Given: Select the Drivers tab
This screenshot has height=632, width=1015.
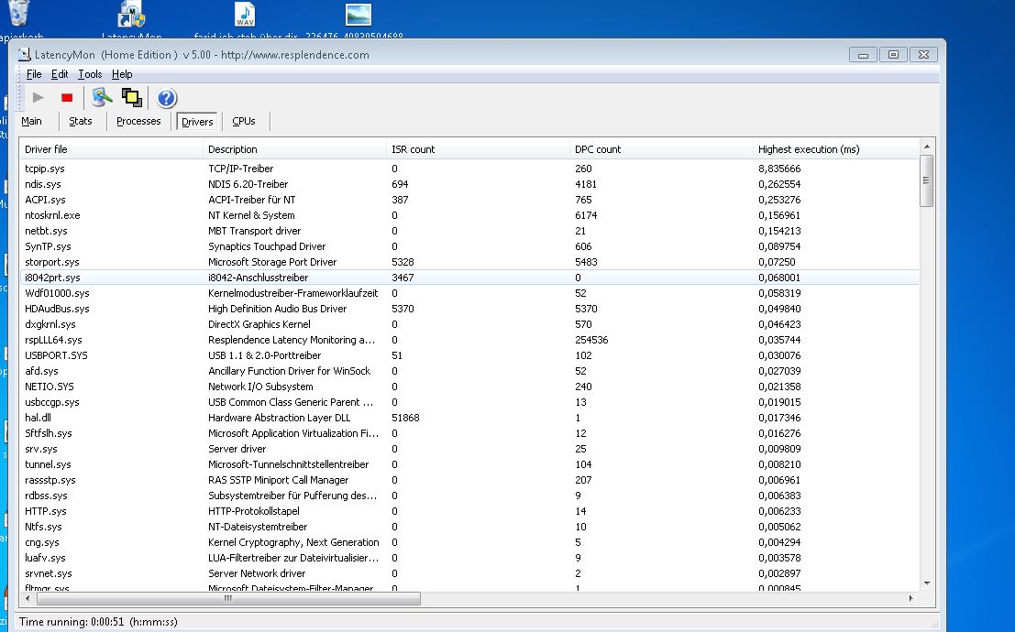Looking at the screenshot, I should pos(197,122).
